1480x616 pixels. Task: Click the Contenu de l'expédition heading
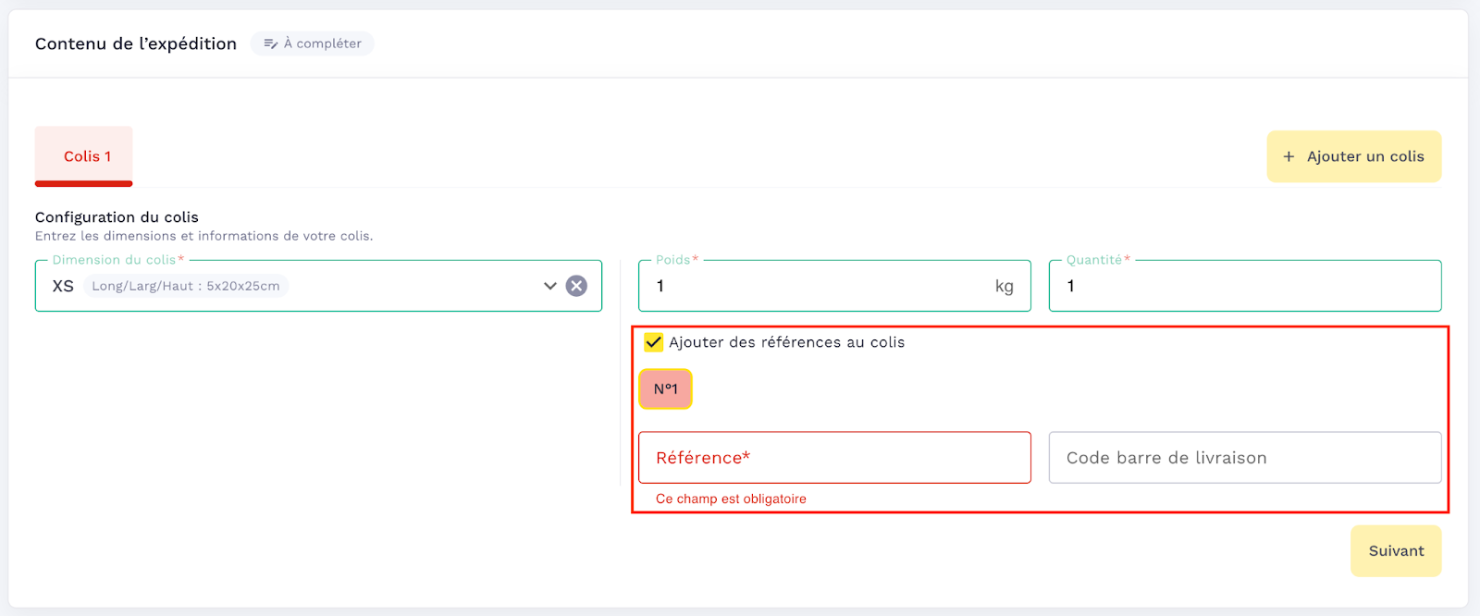pos(136,43)
